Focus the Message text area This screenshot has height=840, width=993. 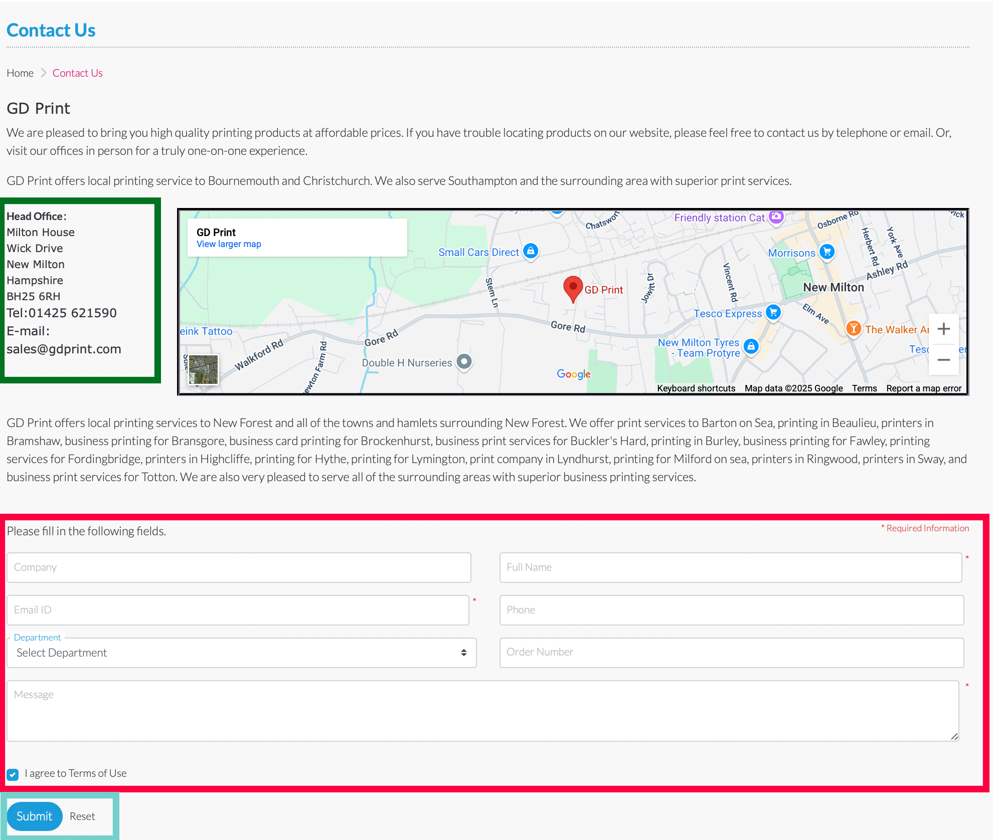(482, 711)
